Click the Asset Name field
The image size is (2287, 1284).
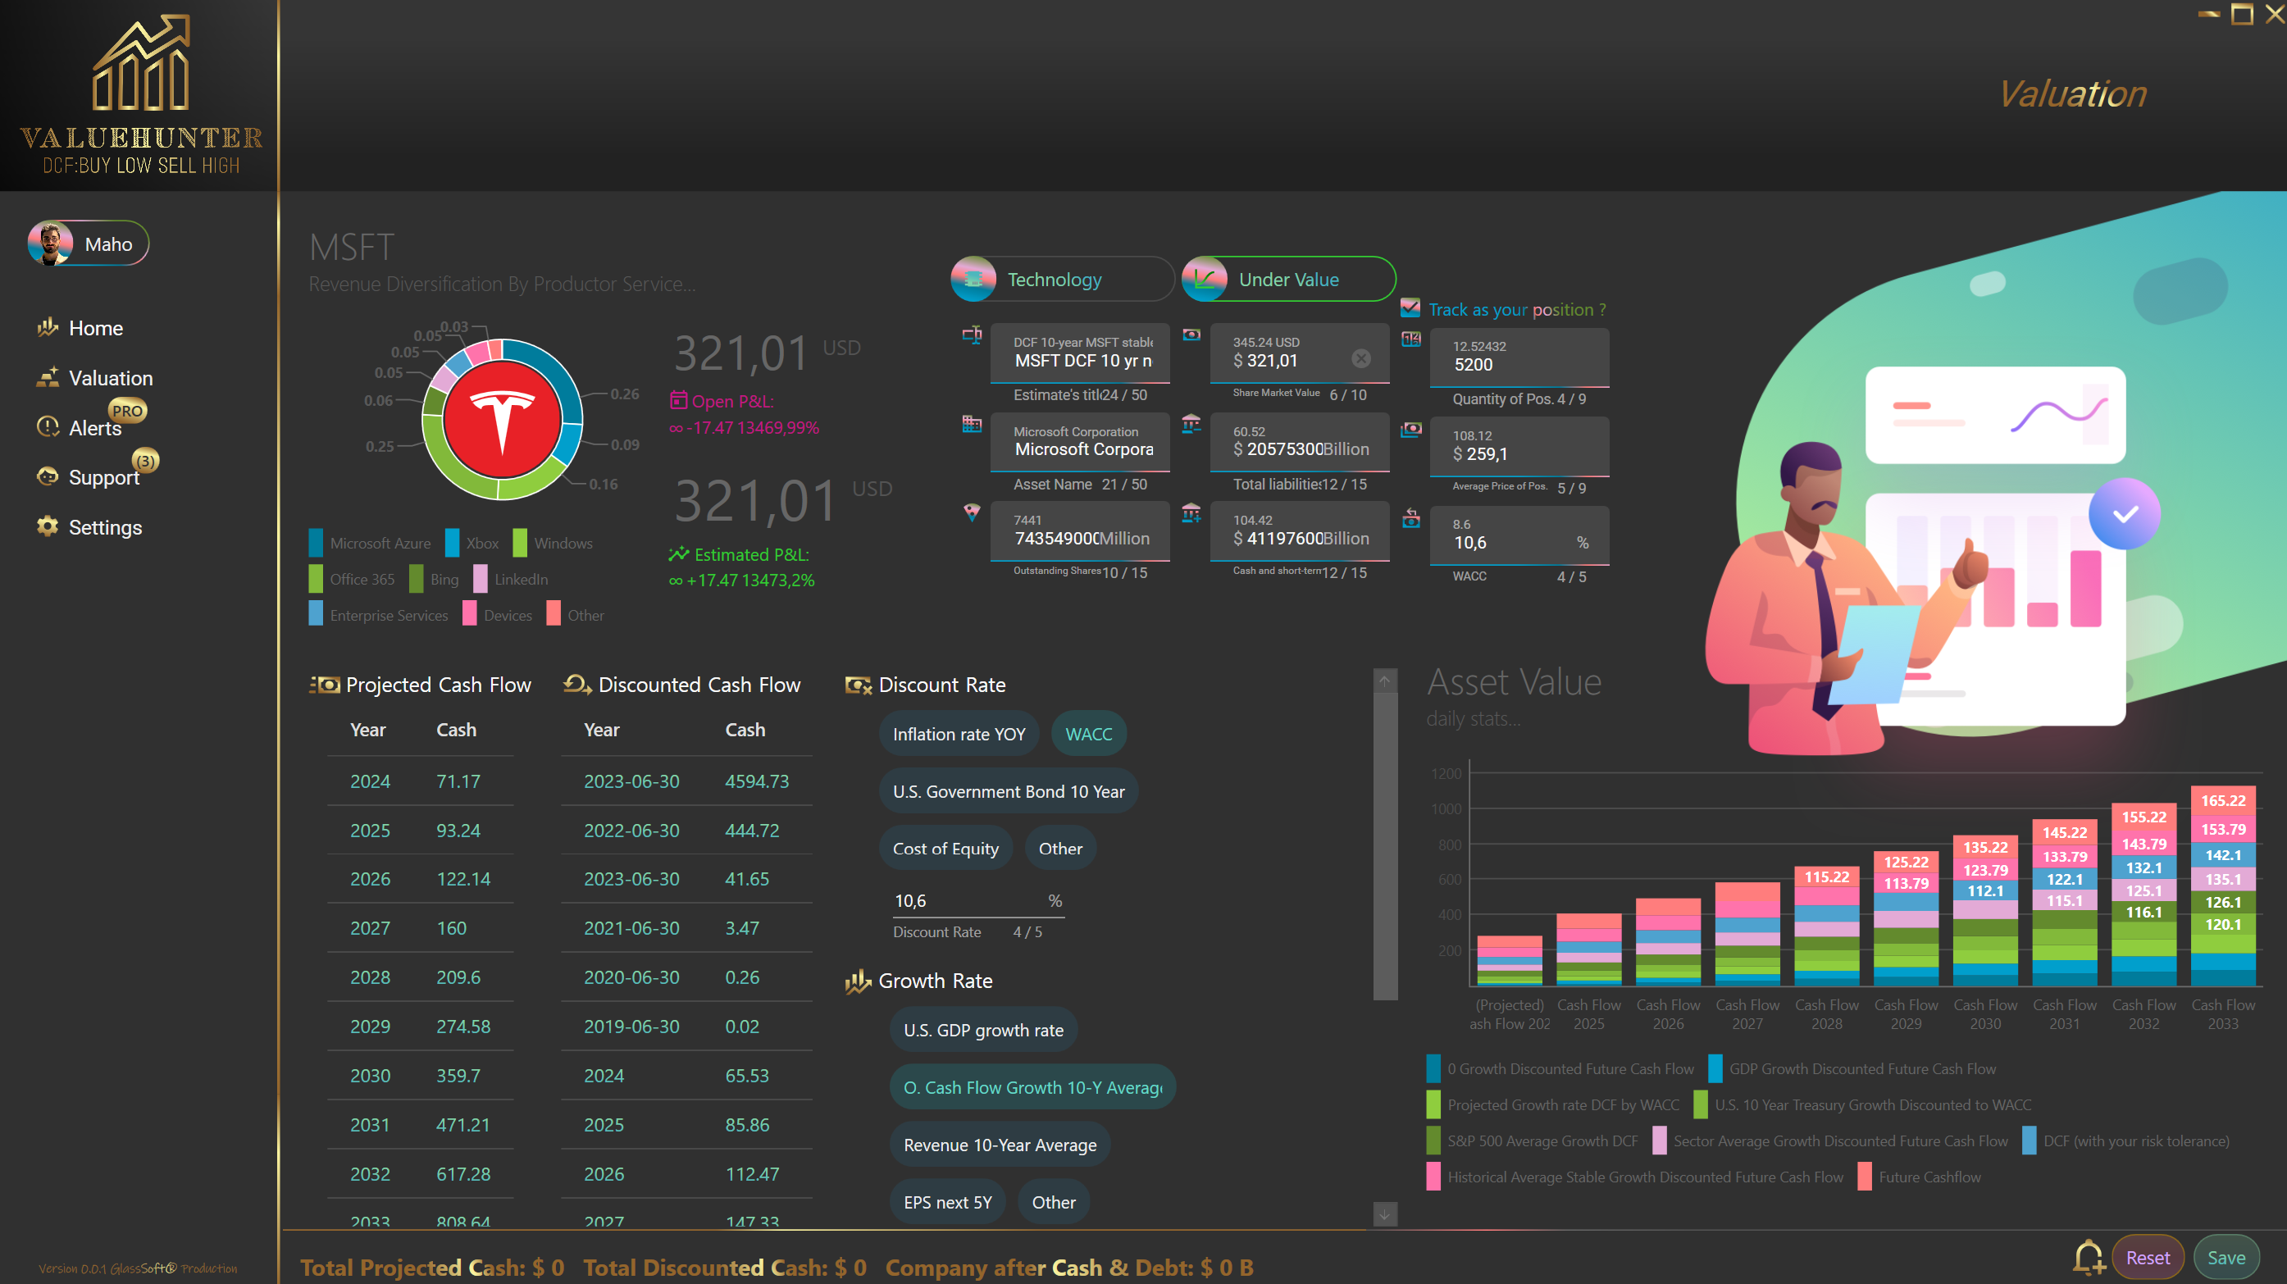[x=1081, y=441]
